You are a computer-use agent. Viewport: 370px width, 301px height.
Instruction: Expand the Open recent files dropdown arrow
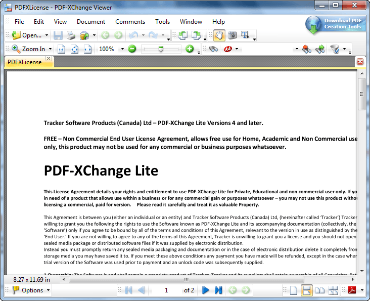click(x=47, y=35)
